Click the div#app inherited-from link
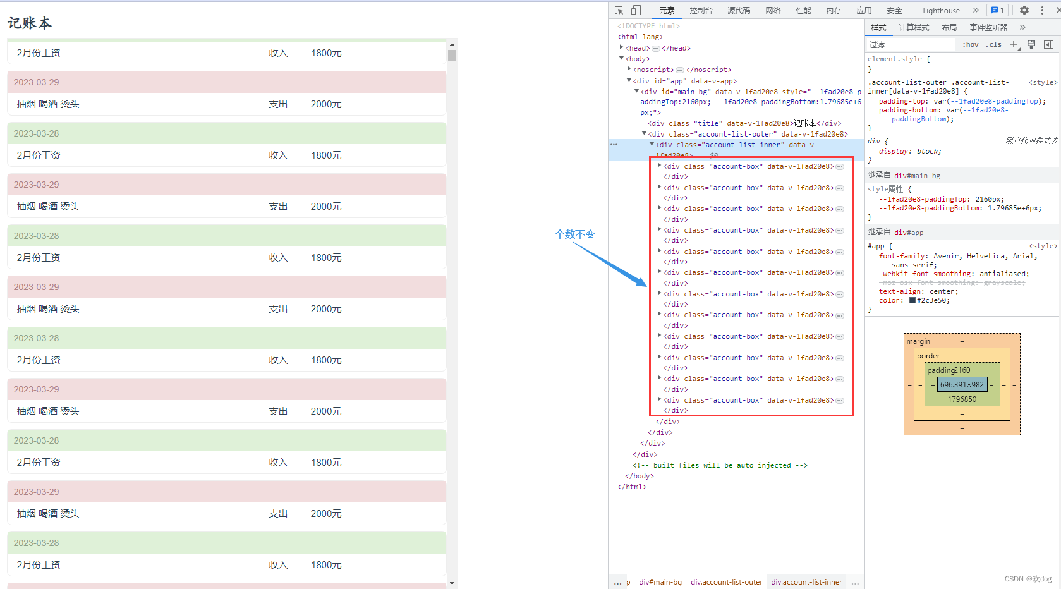 tap(909, 233)
